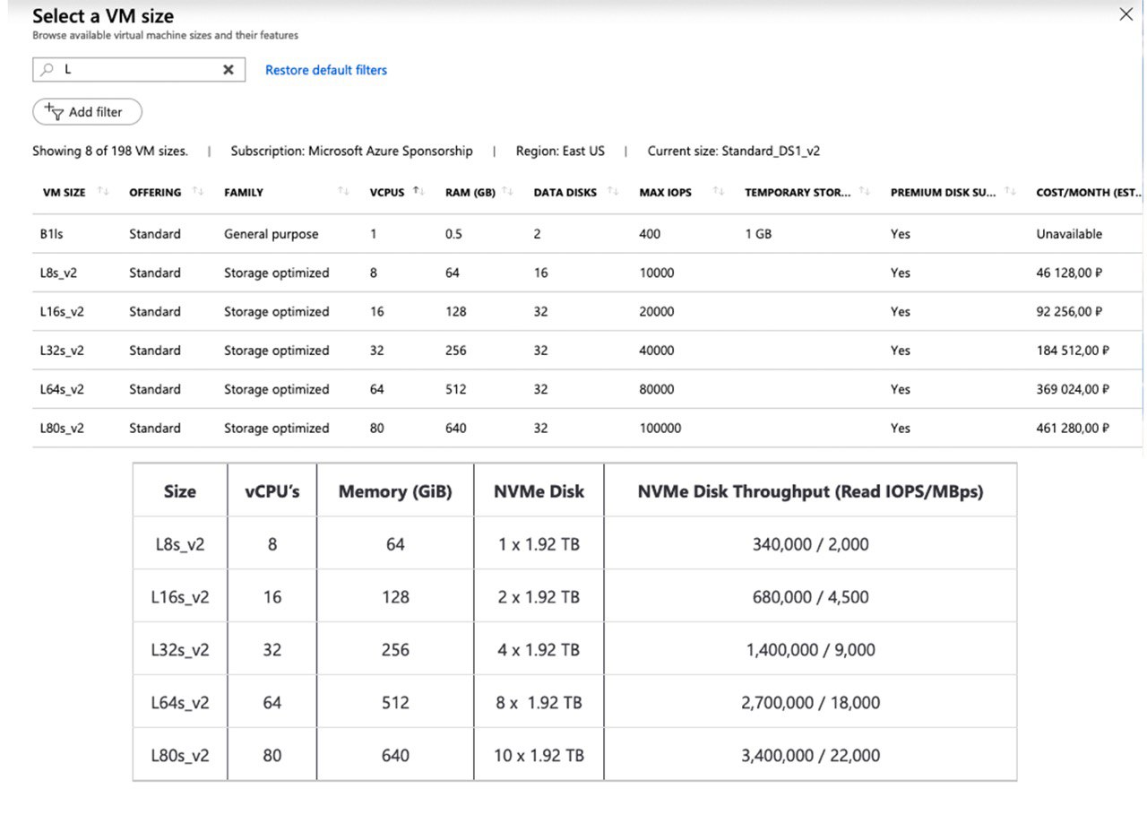This screenshot has width=1147, height=815.
Task: Select the B1ls VM size row
Action: (587, 234)
